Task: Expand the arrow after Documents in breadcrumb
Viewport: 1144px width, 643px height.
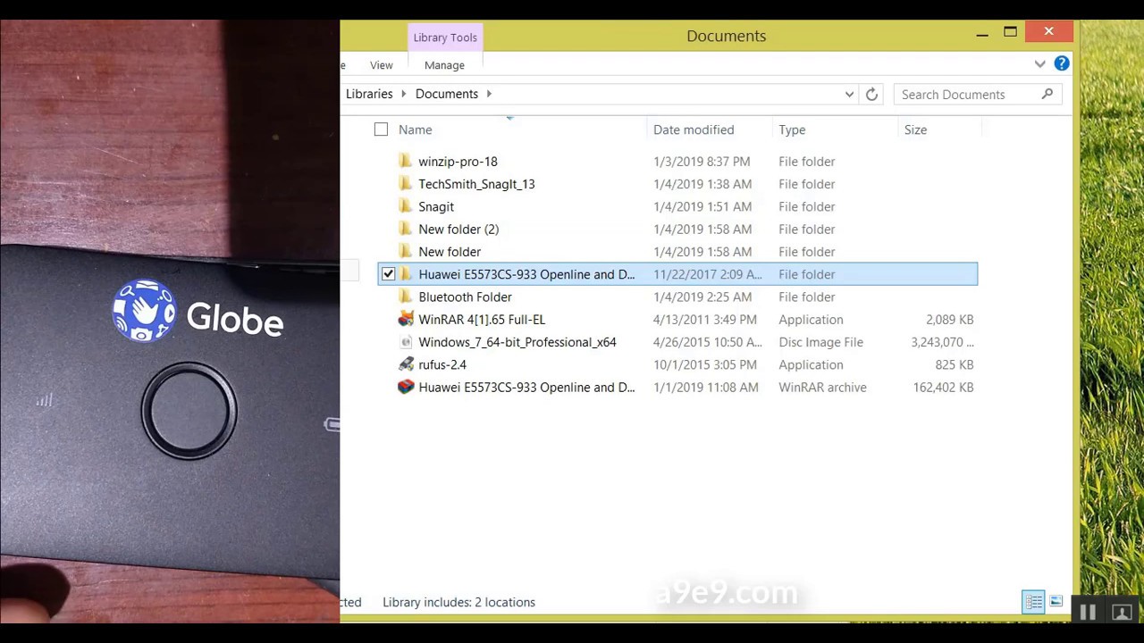Action: (x=489, y=94)
